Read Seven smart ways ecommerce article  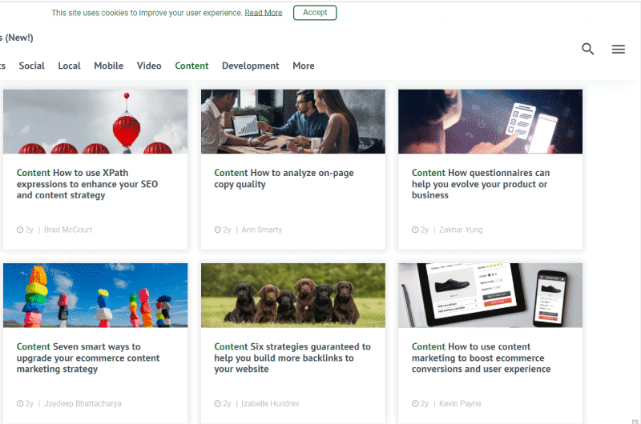pos(88,358)
